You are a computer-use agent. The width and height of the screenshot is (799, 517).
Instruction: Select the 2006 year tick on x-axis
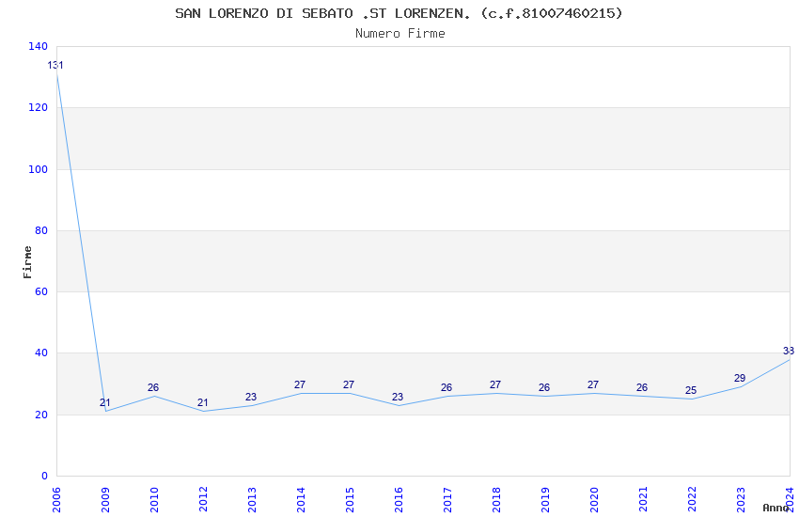pos(56,500)
